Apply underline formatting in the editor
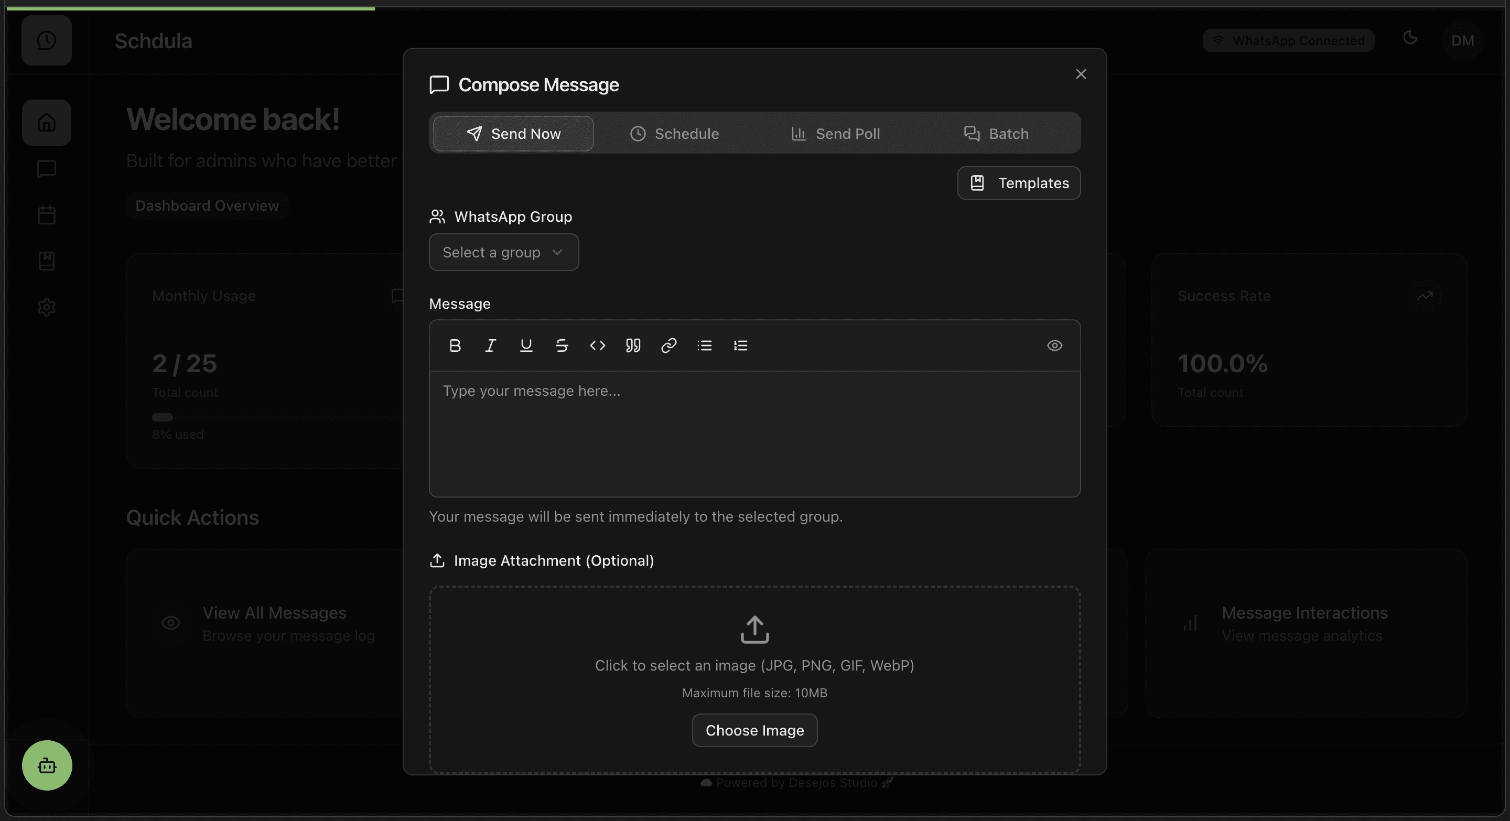Image resolution: width=1510 pixels, height=821 pixels. 526,345
